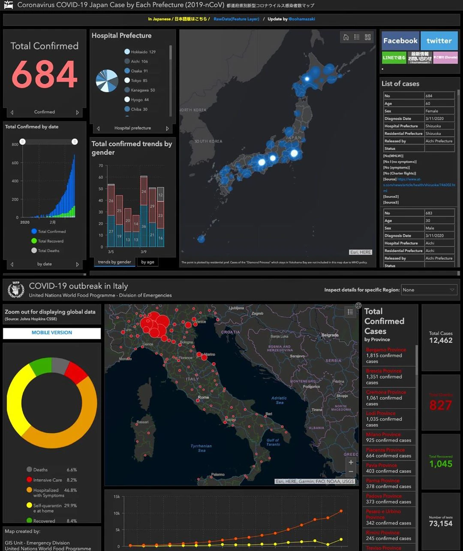This screenshot has width=463, height=551.
Task: Show next Hospital prefecture chart
Action: (167, 128)
